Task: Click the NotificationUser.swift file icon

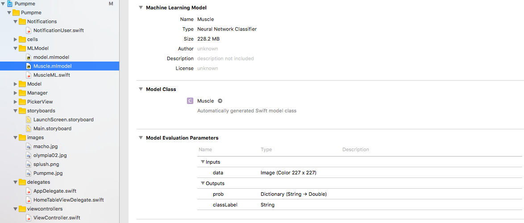Action: [29, 30]
